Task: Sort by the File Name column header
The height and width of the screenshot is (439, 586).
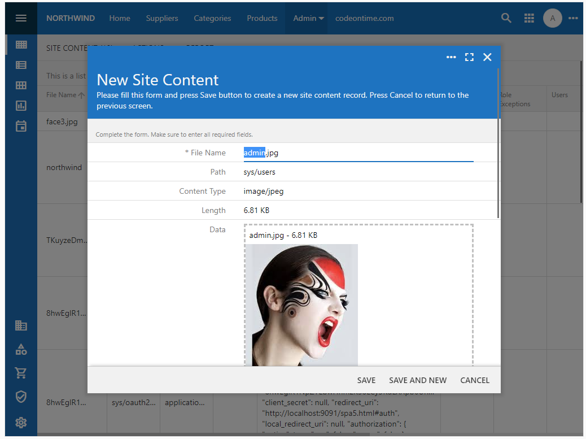Action: (x=62, y=95)
